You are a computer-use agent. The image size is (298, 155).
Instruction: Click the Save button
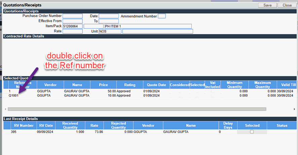pos(267,5)
